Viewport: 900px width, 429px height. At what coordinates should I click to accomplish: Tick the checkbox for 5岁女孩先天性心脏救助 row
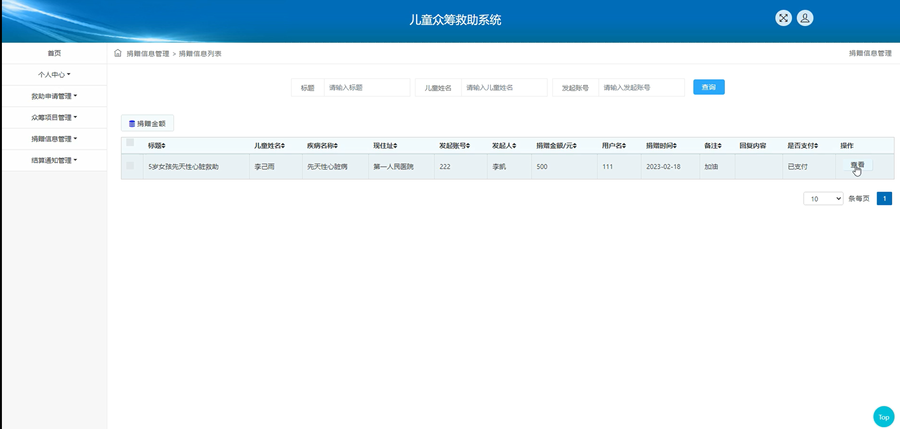tap(130, 166)
